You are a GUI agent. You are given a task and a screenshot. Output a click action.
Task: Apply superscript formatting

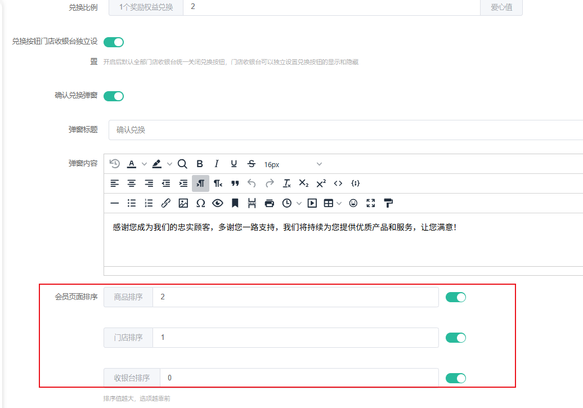pos(321,183)
